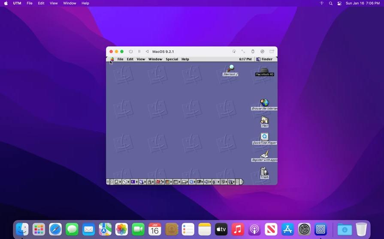Select the Mail icon on the Mac OS 9 desktop
Viewport: 384px width, 239px height.
tap(264, 122)
